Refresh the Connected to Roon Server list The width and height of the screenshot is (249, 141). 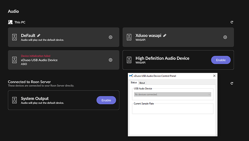pyautogui.click(x=232, y=83)
